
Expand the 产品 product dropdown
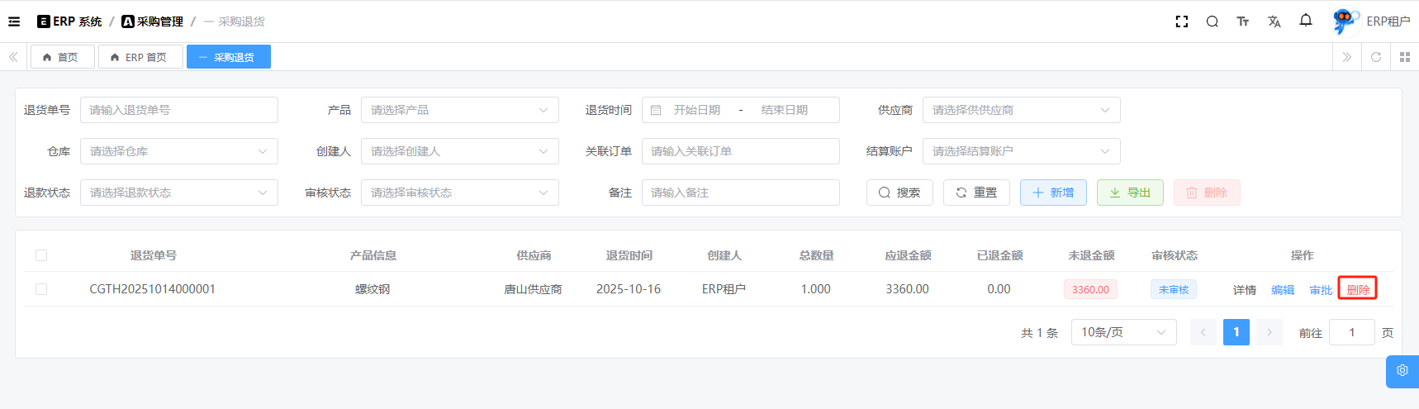click(x=459, y=110)
